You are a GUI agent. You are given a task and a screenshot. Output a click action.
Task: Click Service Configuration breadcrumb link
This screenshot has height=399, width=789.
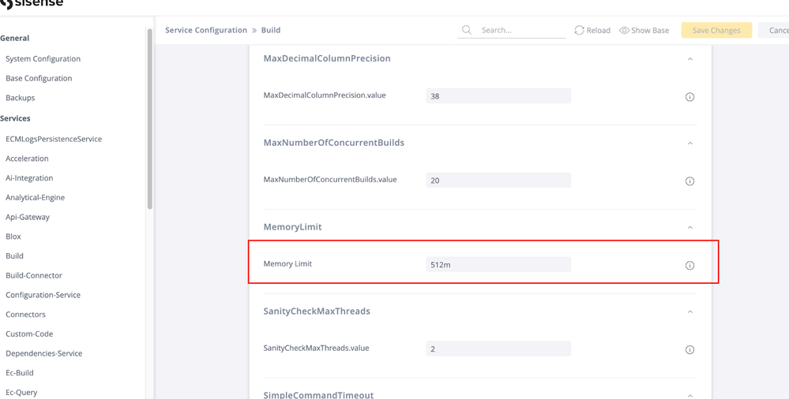(x=206, y=30)
